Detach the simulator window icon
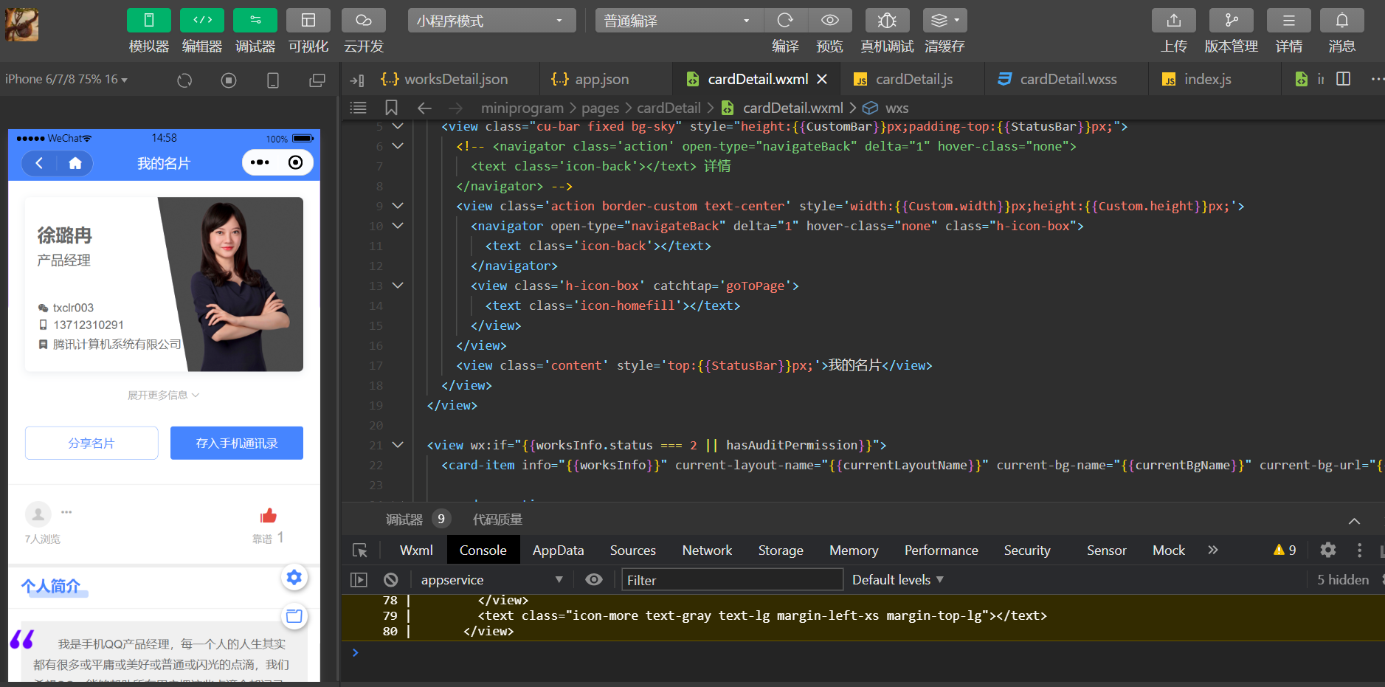This screenshot has width=1385, height=687. click(x=317, y=80)
